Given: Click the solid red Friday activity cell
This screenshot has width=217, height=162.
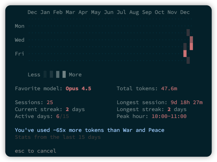Looking at the screenshot, I should point(185,54).
